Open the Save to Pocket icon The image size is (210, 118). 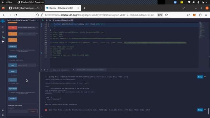tap(188, 15)
